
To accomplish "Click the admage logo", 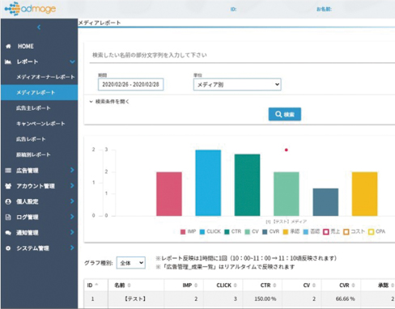I will click(x=30, y=9).
